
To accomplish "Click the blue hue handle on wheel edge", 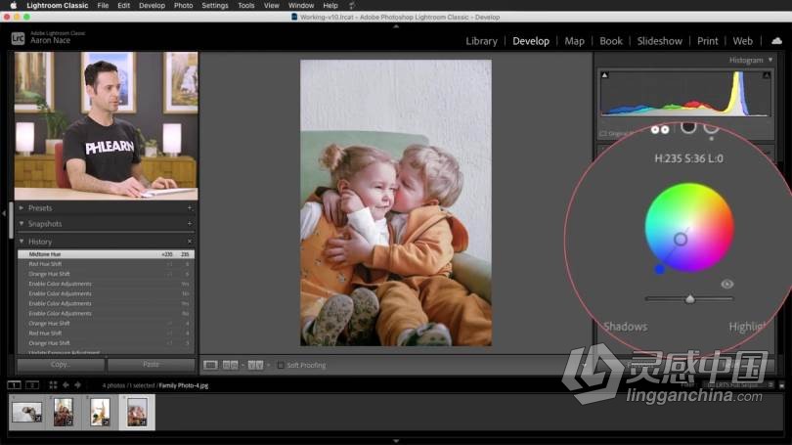I will [660, 269].
